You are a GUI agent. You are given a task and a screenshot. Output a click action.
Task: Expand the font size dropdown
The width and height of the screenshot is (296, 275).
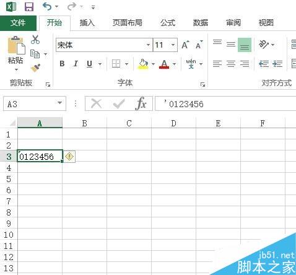point(173,45)
